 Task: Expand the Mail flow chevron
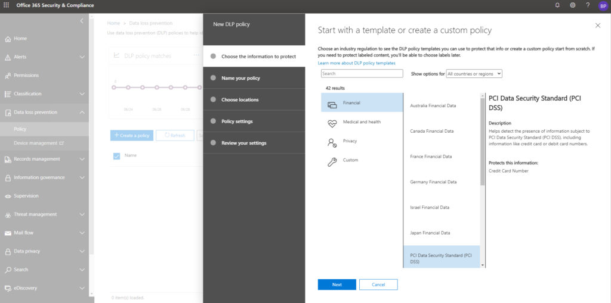coord(82,233)
